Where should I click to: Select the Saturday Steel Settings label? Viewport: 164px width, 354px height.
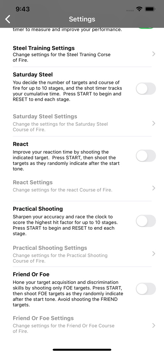tap(45, 116)
